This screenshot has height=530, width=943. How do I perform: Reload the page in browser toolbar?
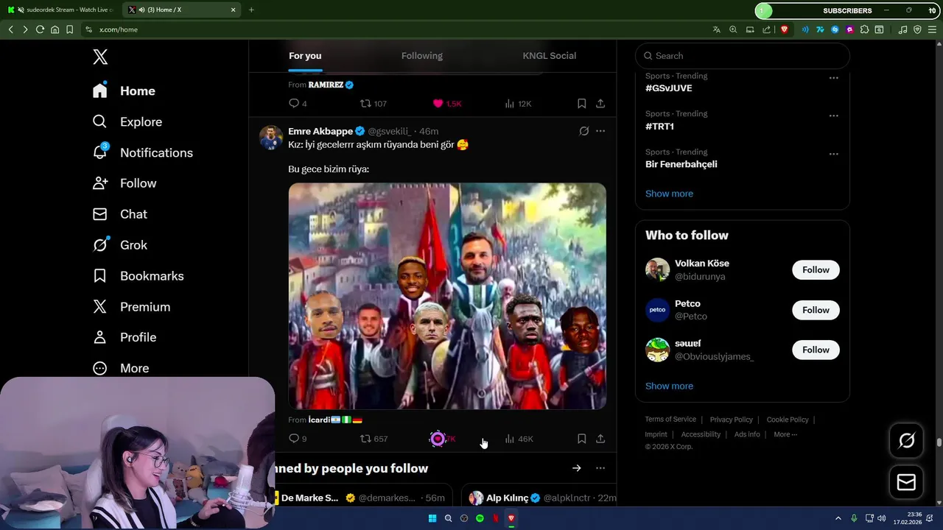pyautogui.click(x=40, y=29)
